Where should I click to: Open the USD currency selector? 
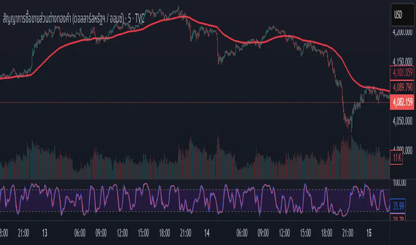click(x=401, y=13)
